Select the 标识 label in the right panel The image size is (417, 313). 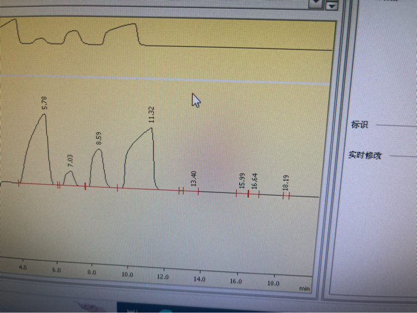tap(360, 125)
